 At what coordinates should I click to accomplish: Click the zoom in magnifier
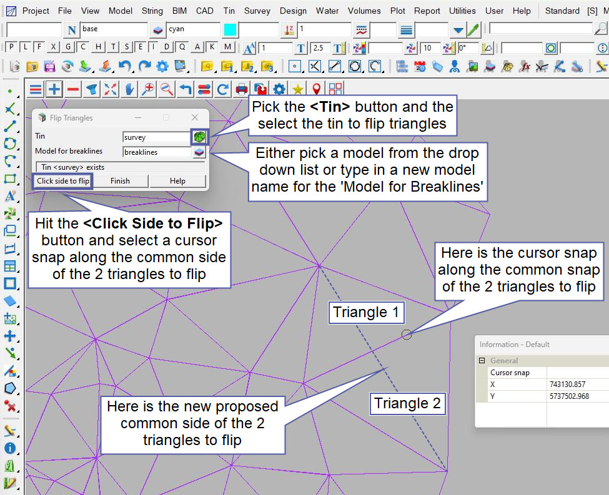tap(147, 90)
